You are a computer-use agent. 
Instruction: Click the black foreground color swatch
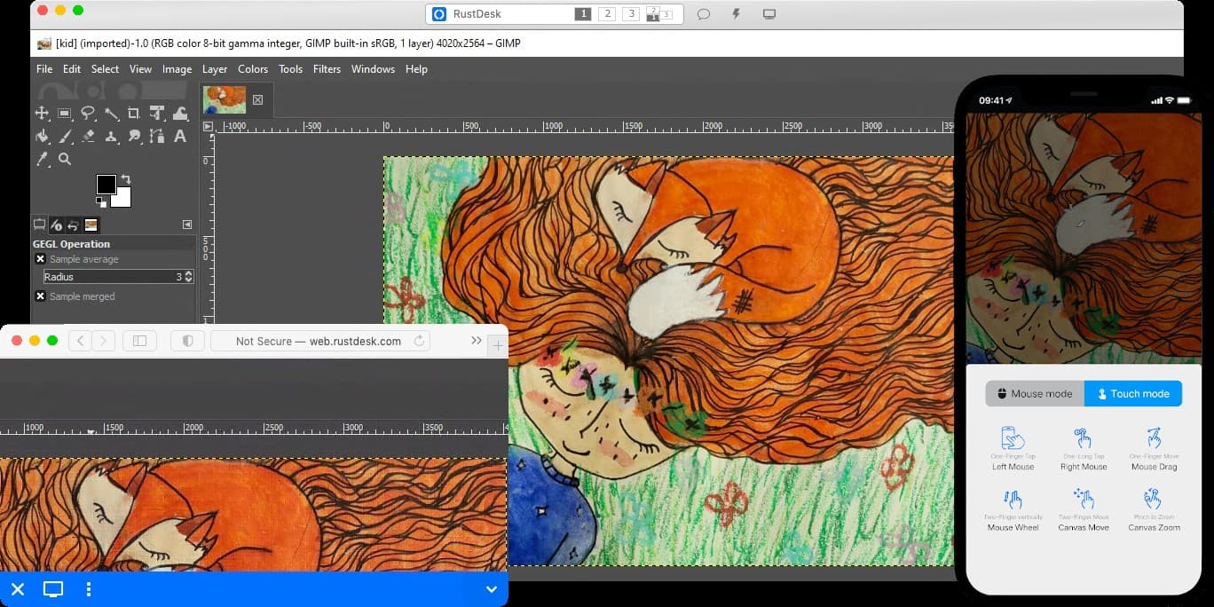coord(106,185)
